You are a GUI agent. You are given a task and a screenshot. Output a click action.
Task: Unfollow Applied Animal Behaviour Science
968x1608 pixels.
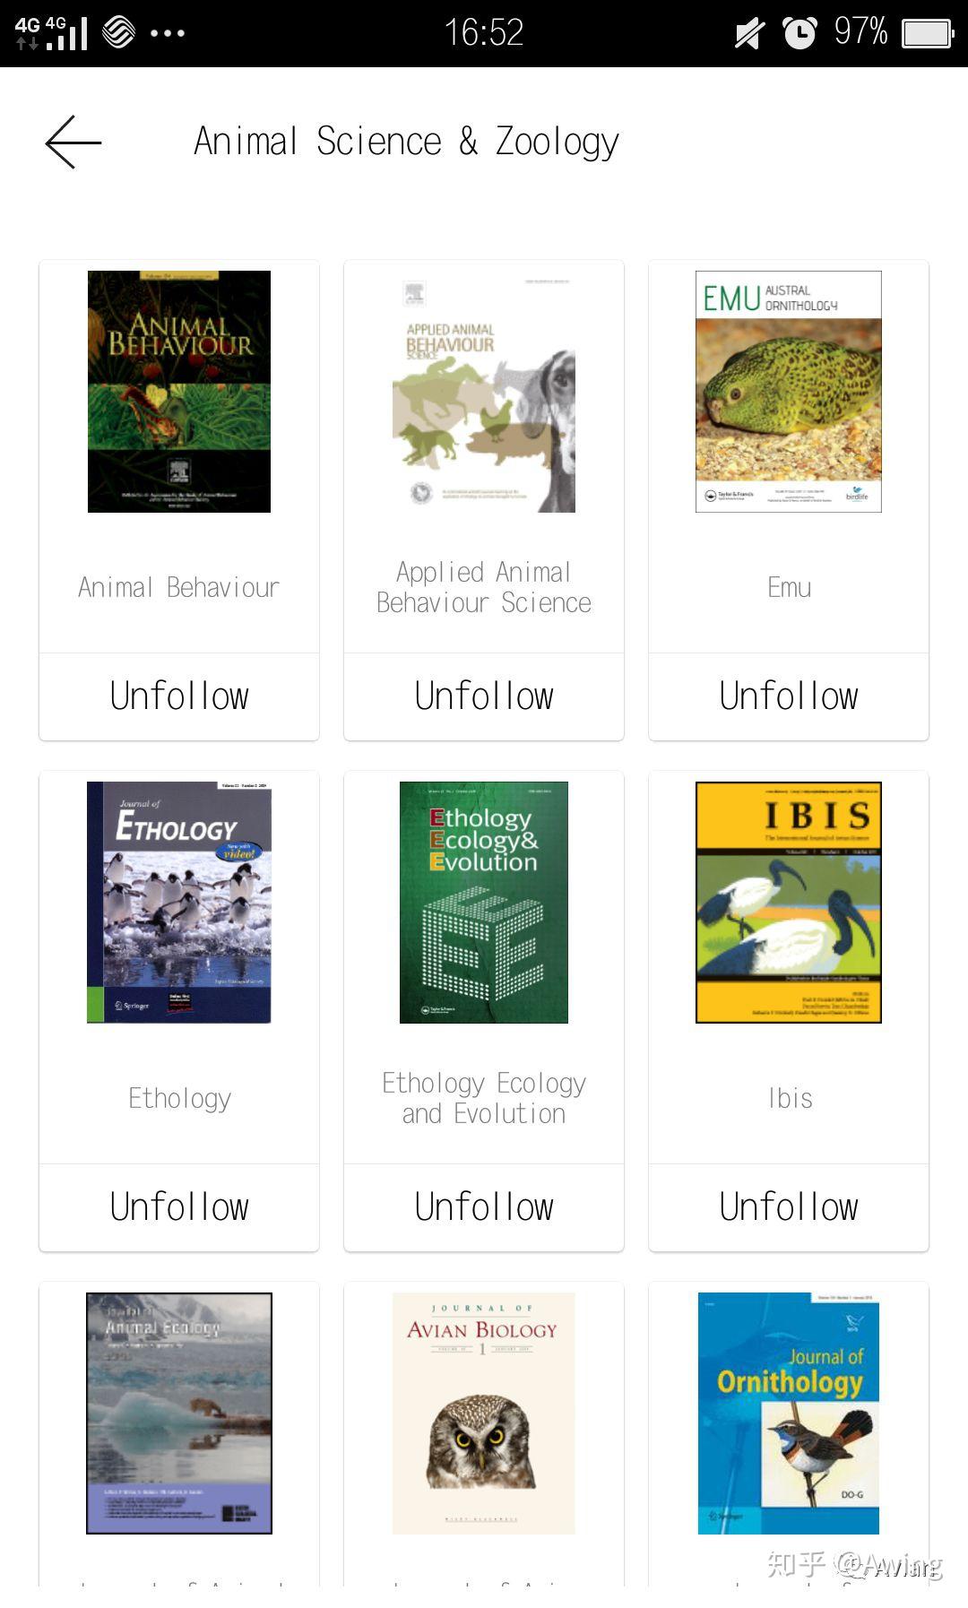coord(484,696)
